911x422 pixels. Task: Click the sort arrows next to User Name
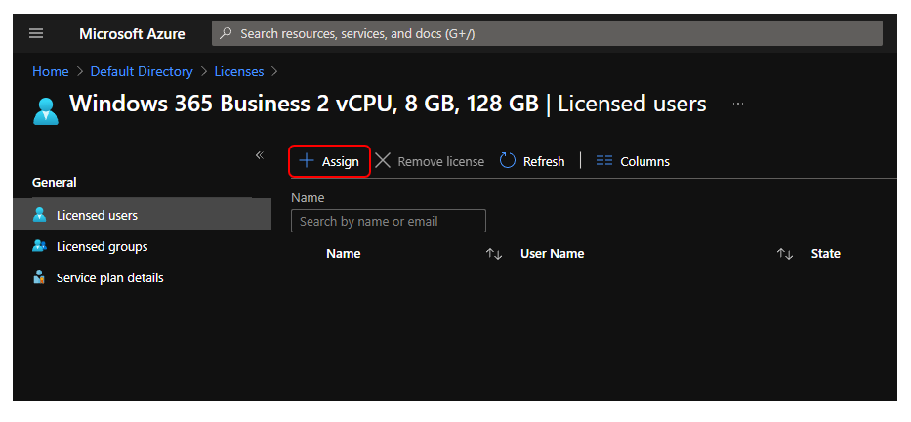785,254
